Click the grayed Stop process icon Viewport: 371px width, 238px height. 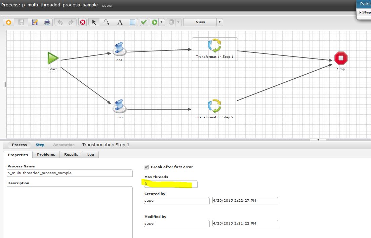(171, 22)
